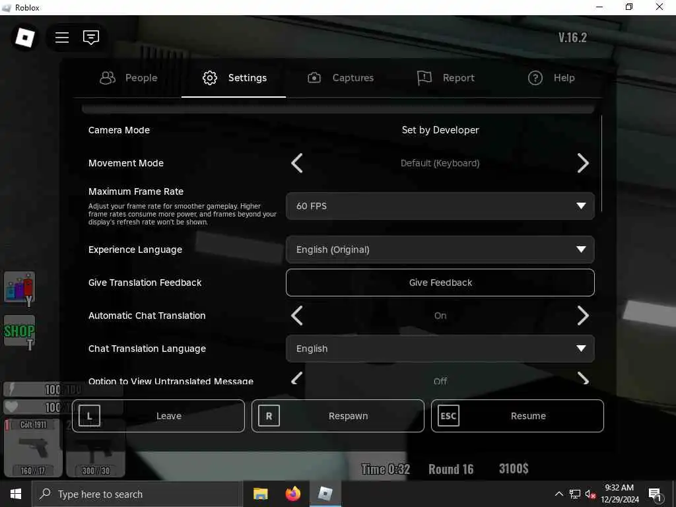Turn Automatic Chat Translation off with left arrow

(297, 316)
